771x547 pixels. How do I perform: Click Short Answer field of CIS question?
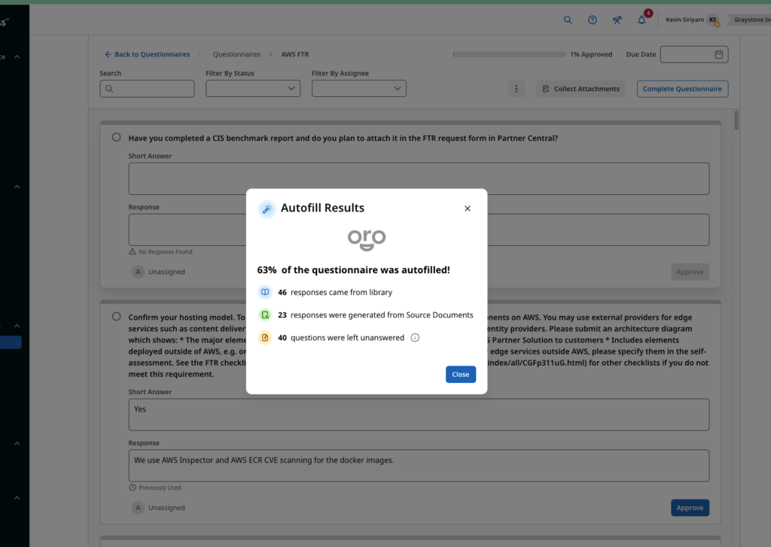click(x=419, y=178)
